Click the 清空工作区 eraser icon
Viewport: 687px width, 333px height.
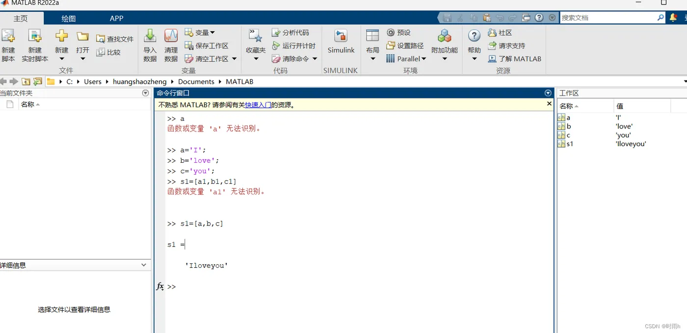click(189, 59)
